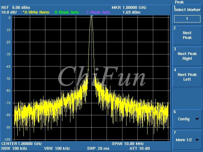Click the VBW 100 kHz readout
The image size is (203, 152).
[57, 149]
